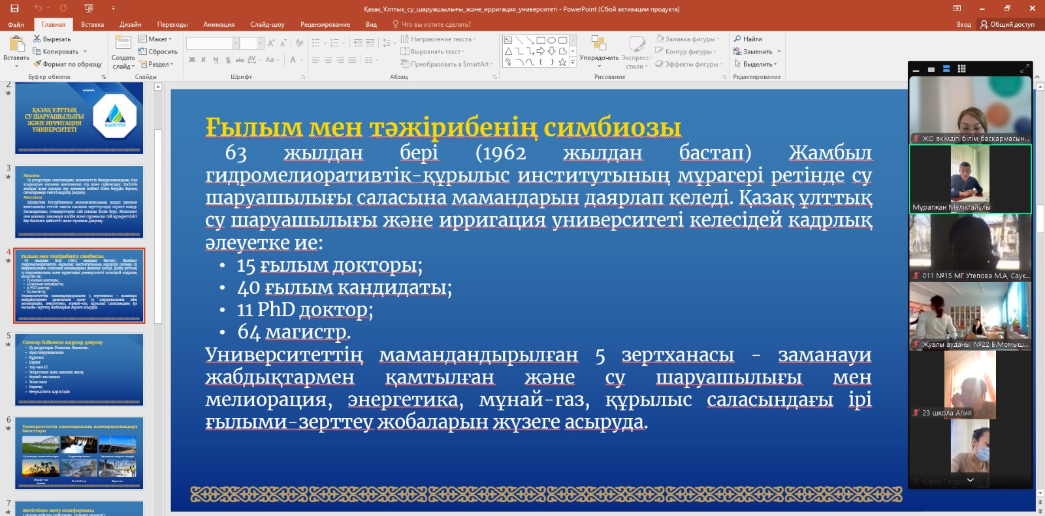
Task: Switch to the Дизайн ribbon tab
Action: [131, 25]
